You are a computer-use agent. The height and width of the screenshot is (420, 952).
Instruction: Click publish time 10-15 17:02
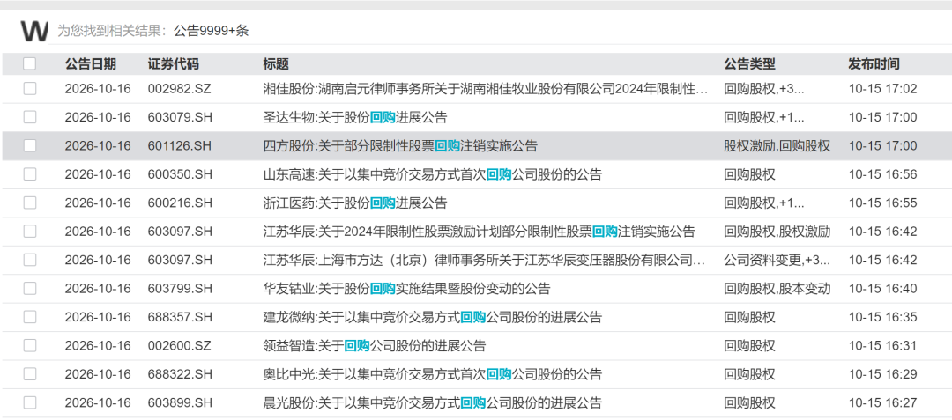pos(882,89)
